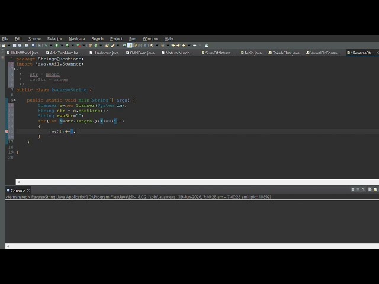The width and height of the screenshot is (379, 284).
Task: Click the Next Annotation toolbar icon
Action: pos(152,46)
